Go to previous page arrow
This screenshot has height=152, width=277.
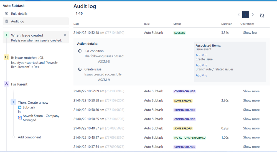[x=239, y=15]
